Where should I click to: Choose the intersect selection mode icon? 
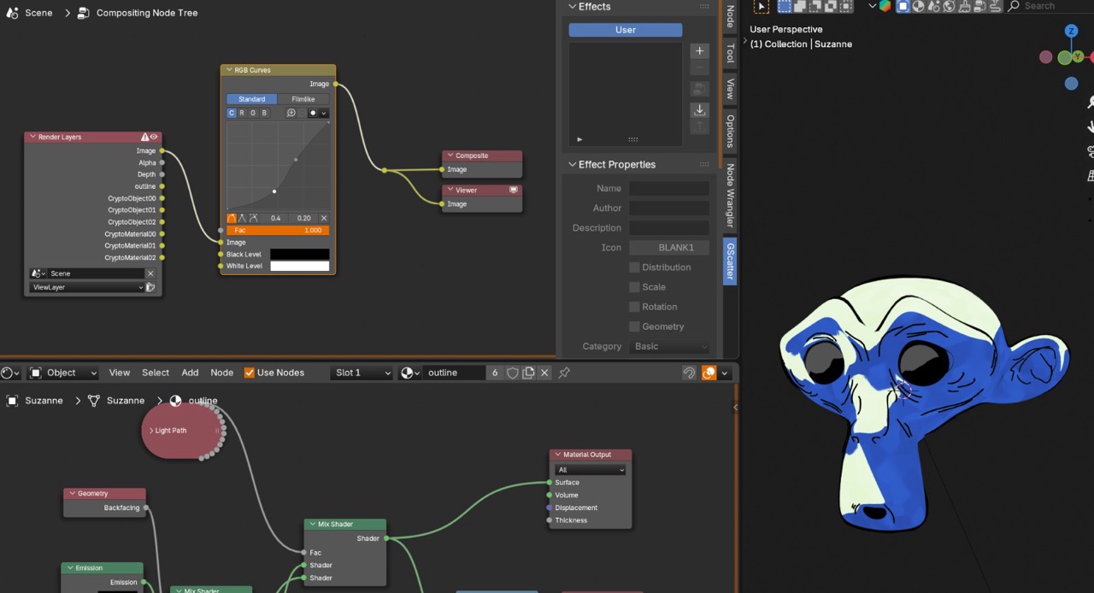point(845,6)
